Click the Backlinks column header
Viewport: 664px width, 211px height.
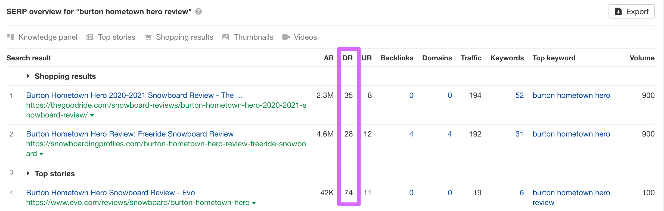[x=397, y=58]
